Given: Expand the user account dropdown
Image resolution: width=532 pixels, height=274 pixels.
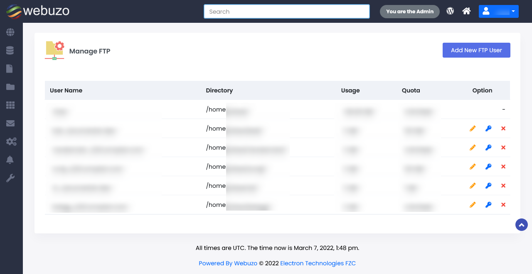Looking at the screenshot, I should point(498,11).
